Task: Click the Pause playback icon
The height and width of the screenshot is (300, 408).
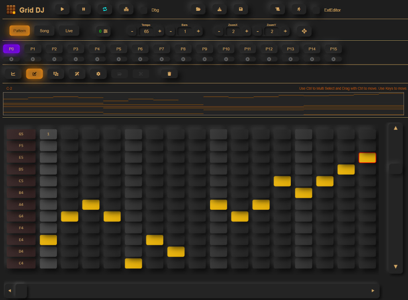Action: [83, 9]
